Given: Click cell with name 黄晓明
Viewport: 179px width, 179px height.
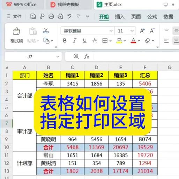Looking at the screenshot, I should pyautogui.click(x=49, y=139).
